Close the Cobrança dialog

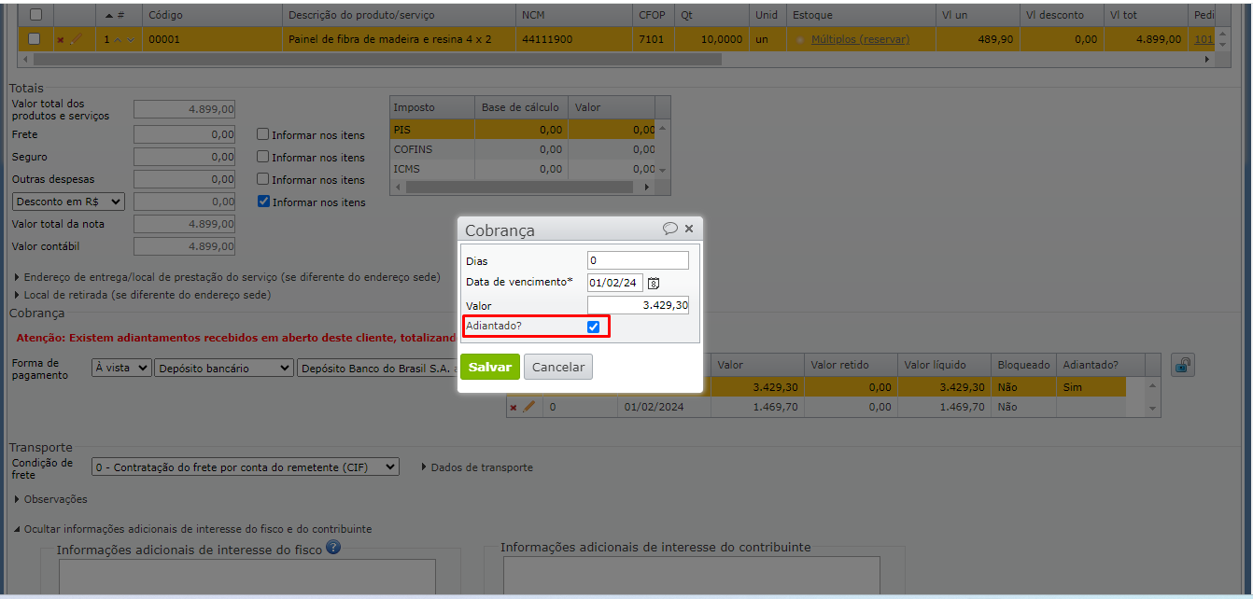(x=689, y=229)
